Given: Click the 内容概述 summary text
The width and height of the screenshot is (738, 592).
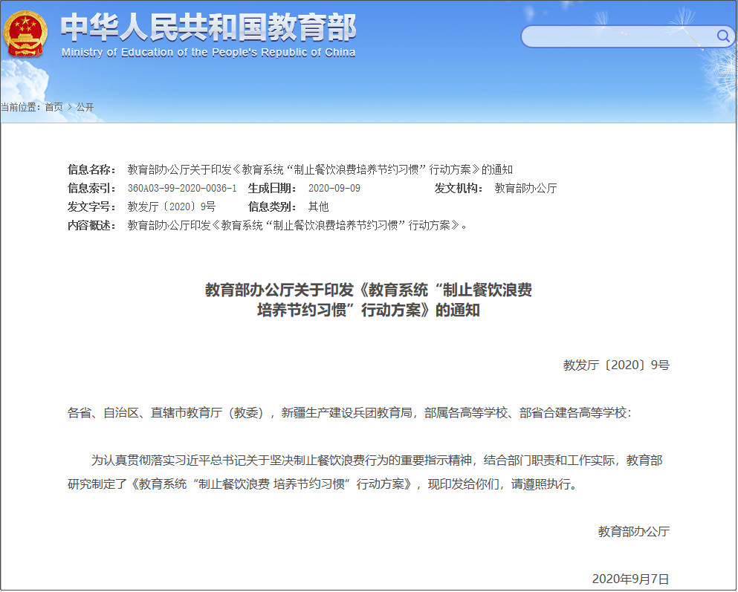Looking at the screenshot, I should tap(297, 225).
